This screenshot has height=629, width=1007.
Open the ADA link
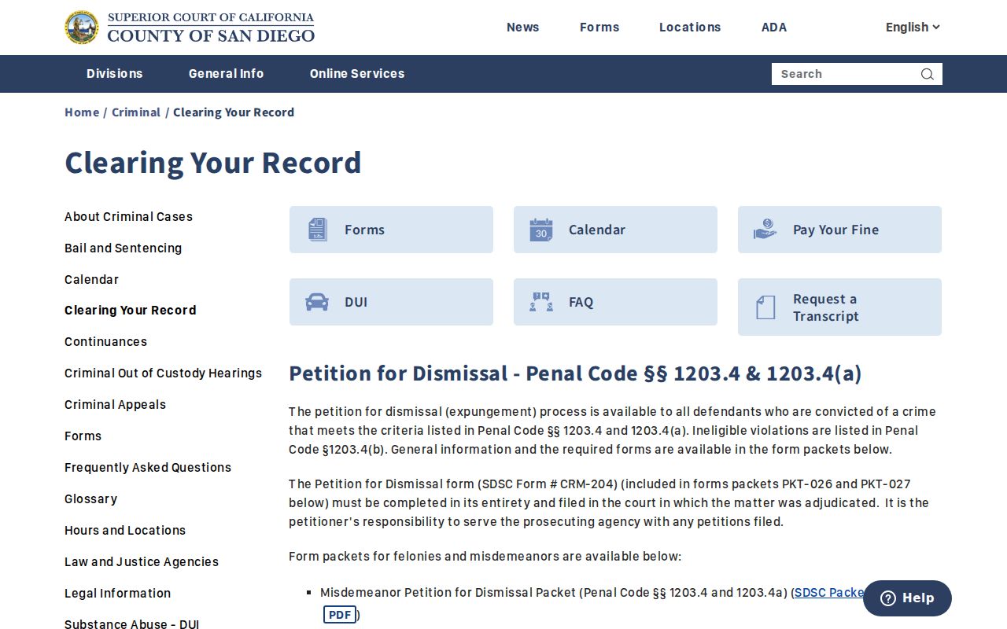click(774, 27)
